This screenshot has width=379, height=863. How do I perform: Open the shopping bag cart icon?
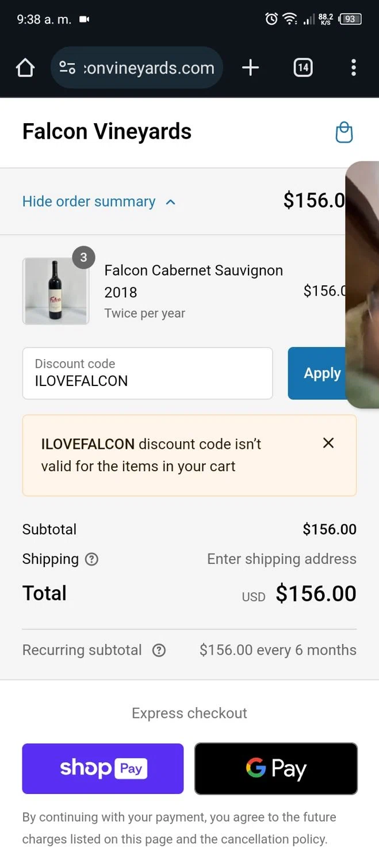[344, 132]
